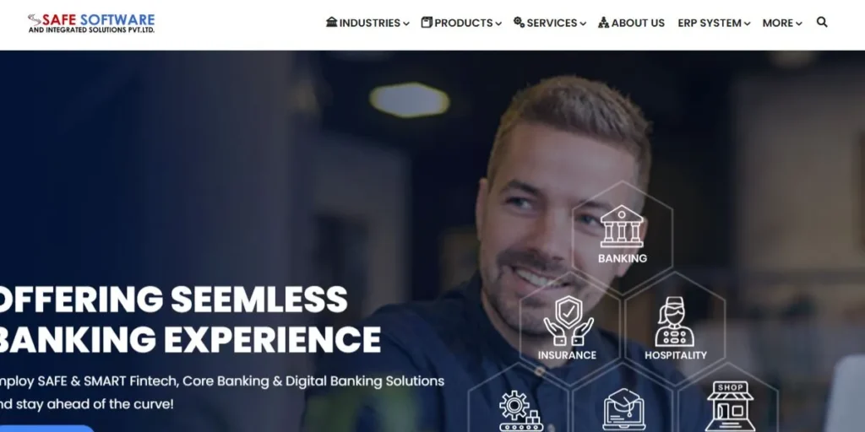
Task: Expand the Products dropdown chevron
Action: [x=498, y=24]
